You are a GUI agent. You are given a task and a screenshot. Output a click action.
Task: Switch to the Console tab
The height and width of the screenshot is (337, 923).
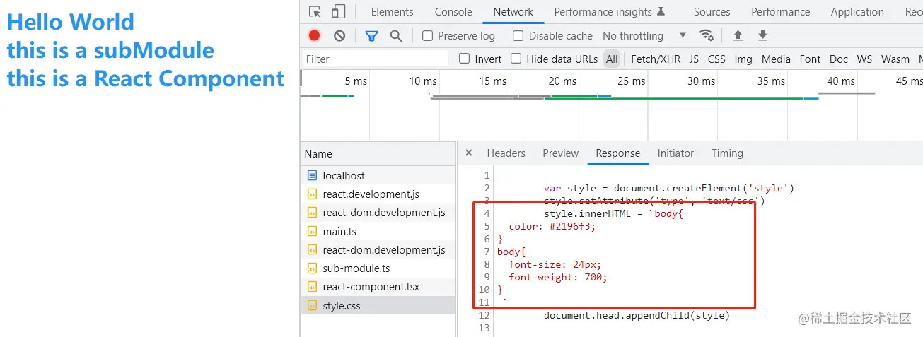tap(453, 12)
